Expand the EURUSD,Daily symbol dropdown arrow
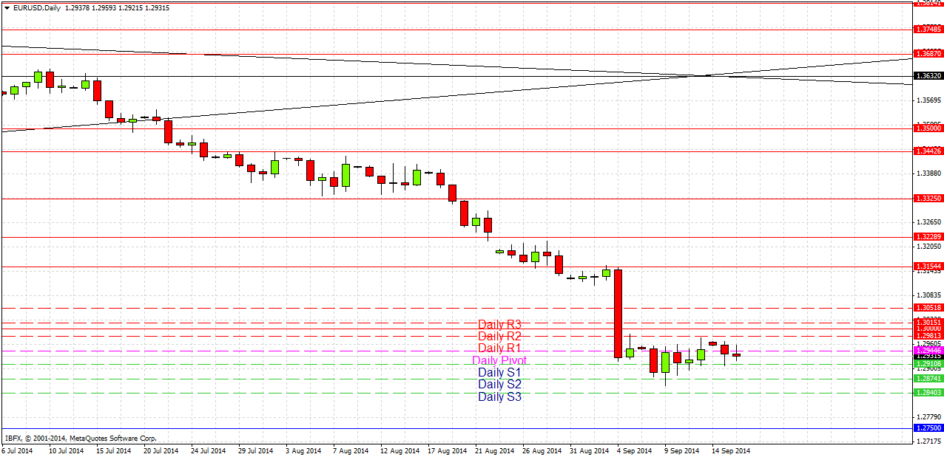The width and height of the screenshot is (944, 457). [x=7, y=7]
